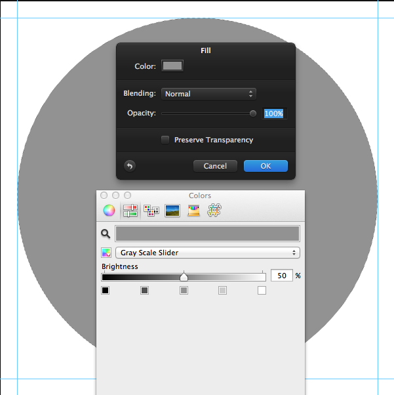Click the Brightness percent value field
The height and width of the screenshot is (395, 394).
coord(282,276)
